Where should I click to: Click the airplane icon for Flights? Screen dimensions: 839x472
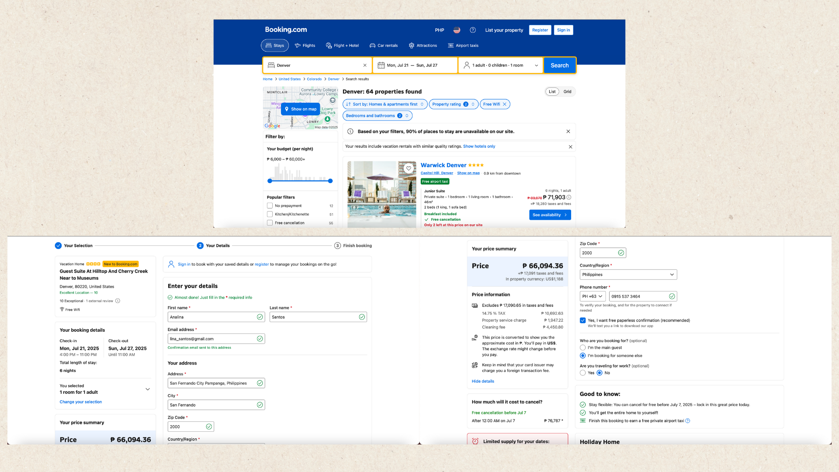click(298, 45)
